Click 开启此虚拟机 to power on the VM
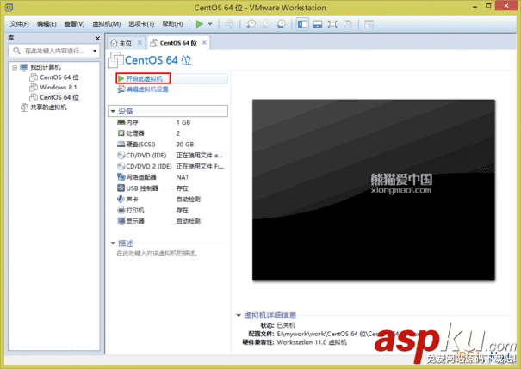 tap(143, 78)
